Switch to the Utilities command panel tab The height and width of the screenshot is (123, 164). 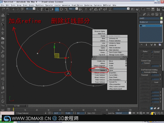click(x=161, y=14)
